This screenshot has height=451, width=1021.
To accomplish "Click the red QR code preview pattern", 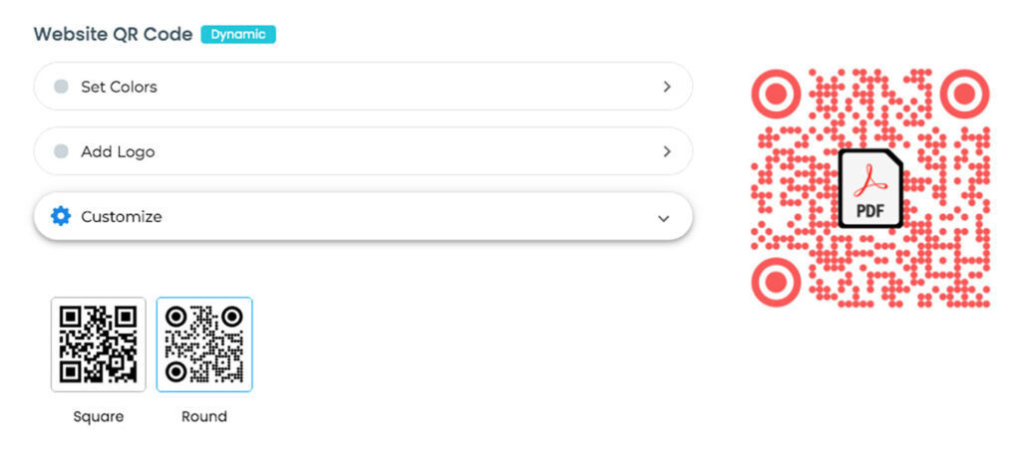I will (869, 188).
